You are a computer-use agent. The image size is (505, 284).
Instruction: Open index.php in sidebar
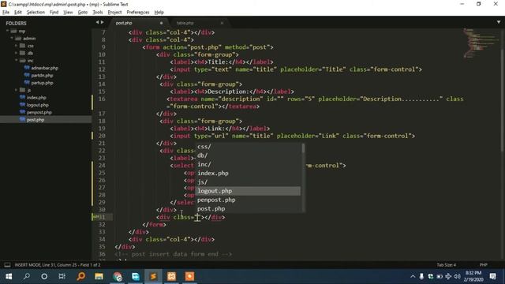click(36, 98)
